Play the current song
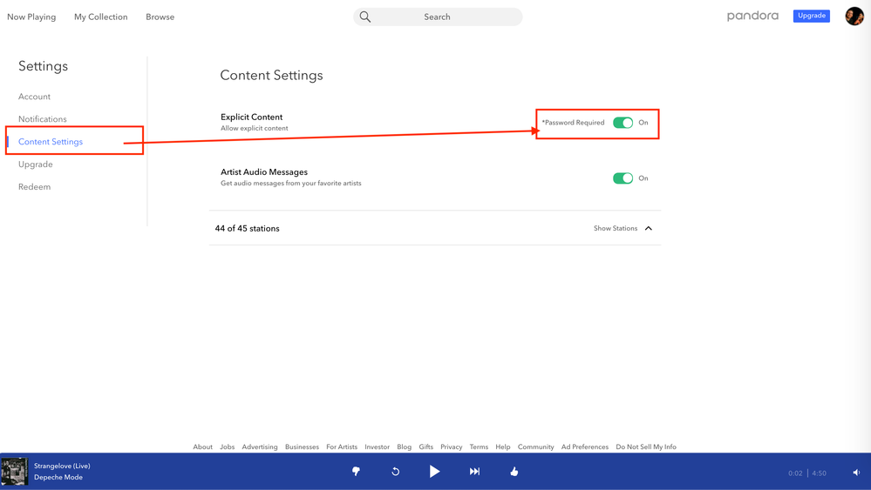 point(434,472)
